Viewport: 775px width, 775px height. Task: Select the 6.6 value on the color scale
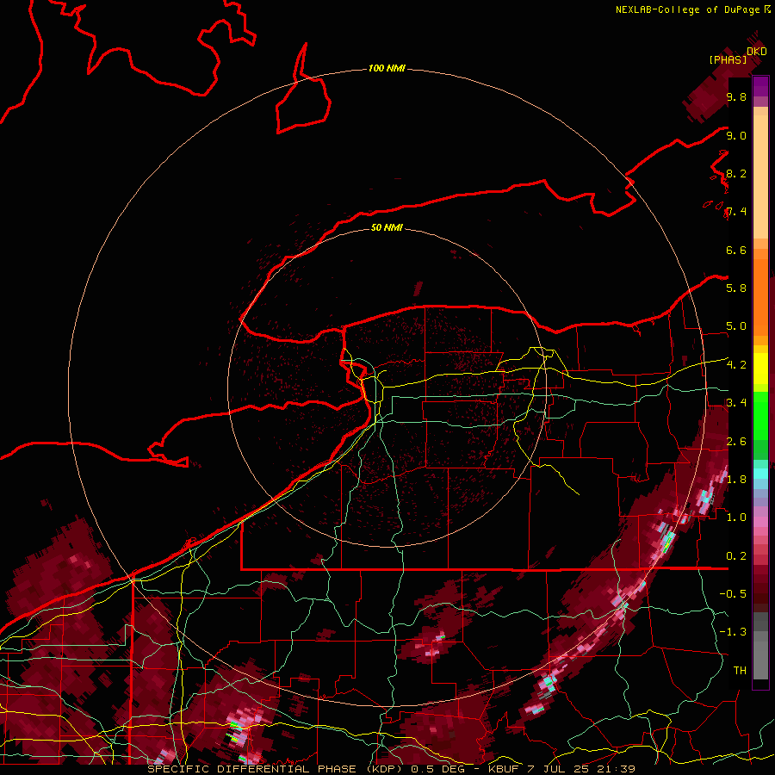pyautogui.click(x=736, y=251)
